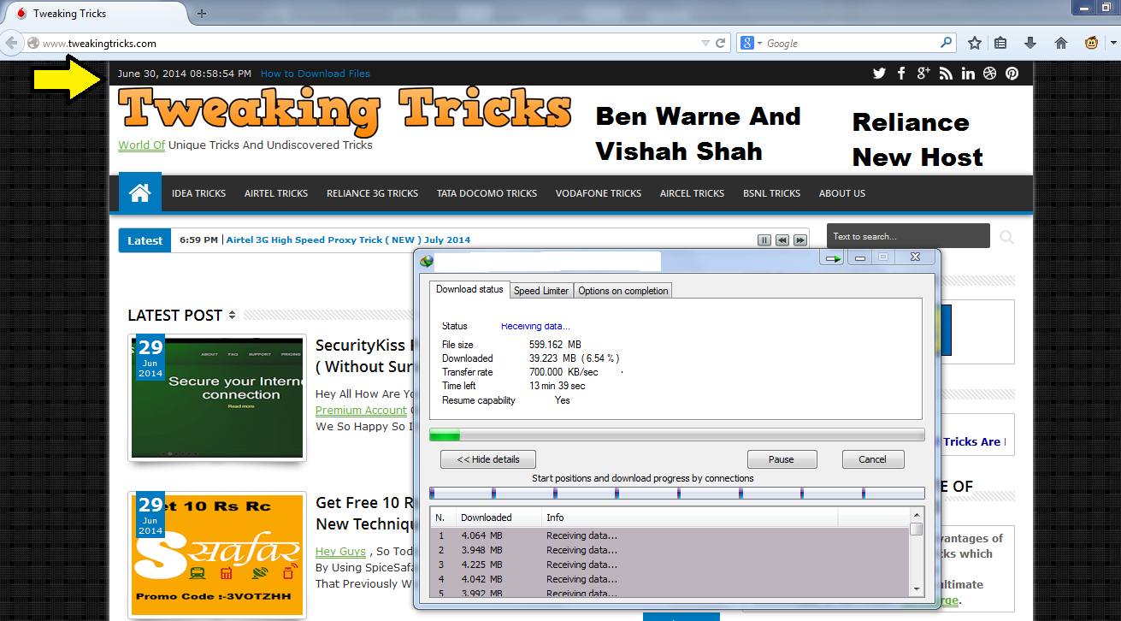This screenshot has width=1121, height=621.
Task: Open the Twitter profile icon in header
Action: pos(879,74)
